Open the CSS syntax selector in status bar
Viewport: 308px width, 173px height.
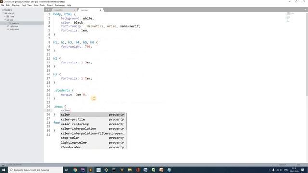click(298, 165)
